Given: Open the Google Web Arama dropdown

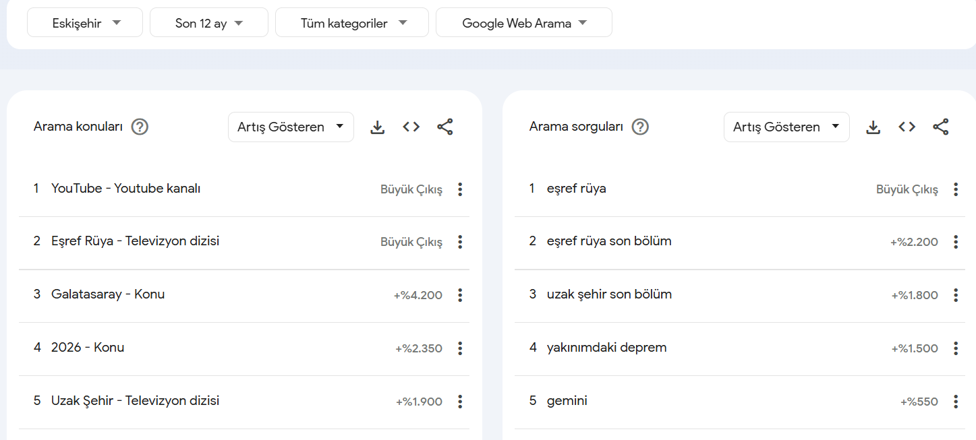Looking at the screenshot, I should click(523, 22).
